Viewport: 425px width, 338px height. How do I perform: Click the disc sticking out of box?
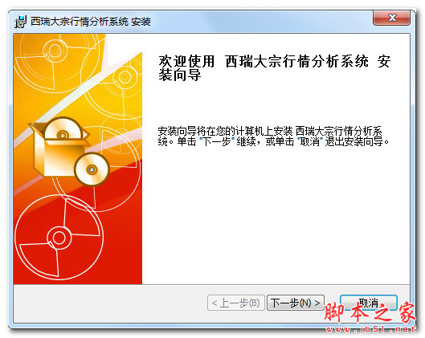63,129
